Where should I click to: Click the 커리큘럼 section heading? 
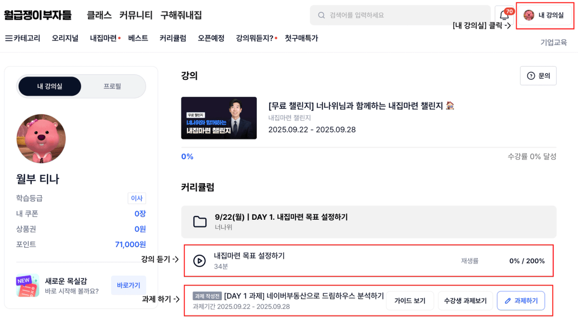pyautogui.click(x=198, y=187)
